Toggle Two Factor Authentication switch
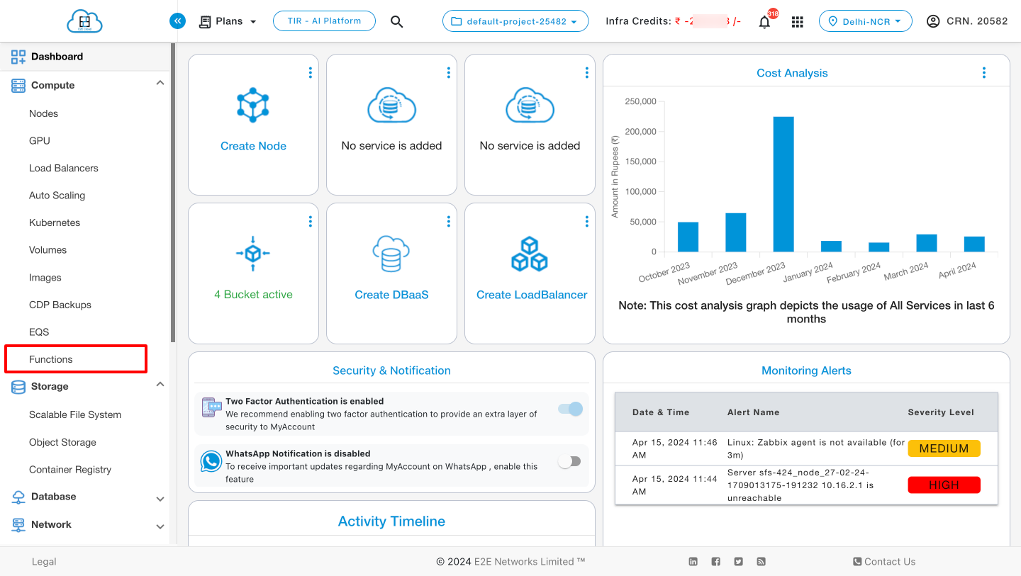 point(570,409)
